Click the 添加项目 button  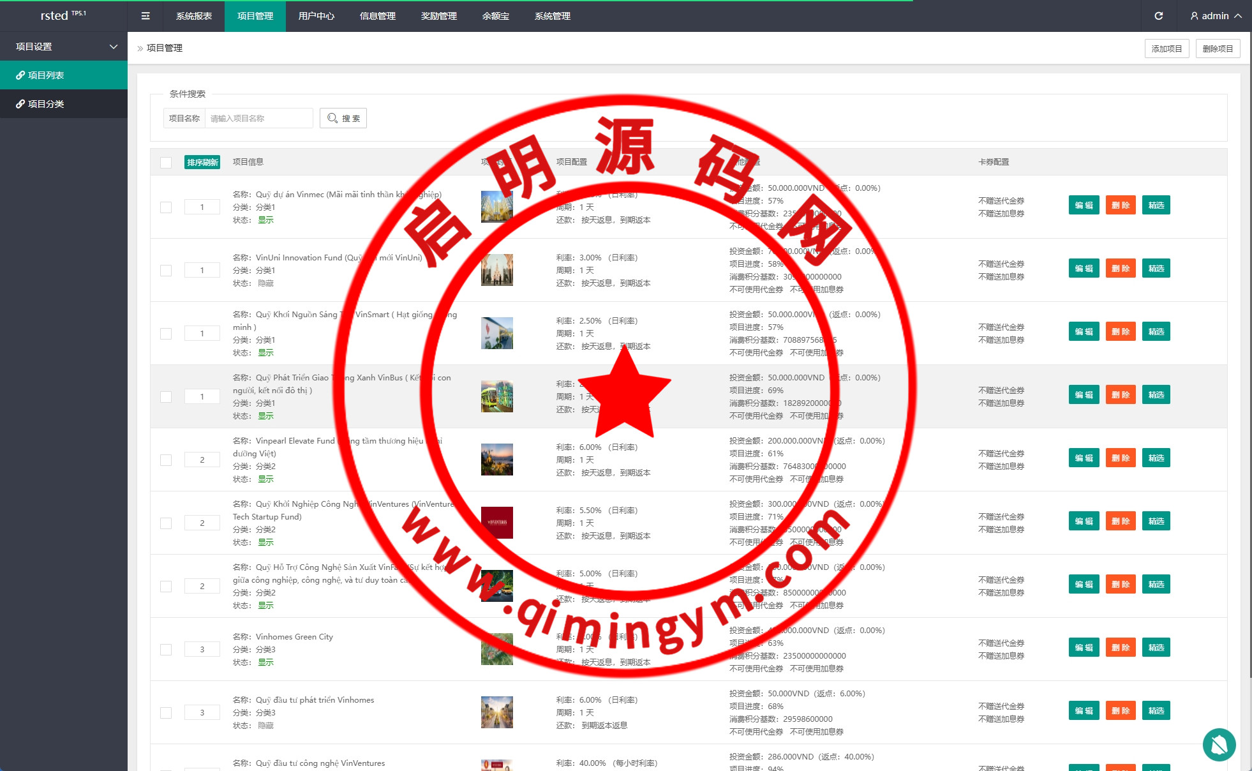[x=1166, y=49]
